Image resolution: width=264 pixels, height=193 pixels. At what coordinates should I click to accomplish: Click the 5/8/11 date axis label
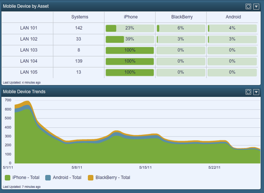coord(77,168)
